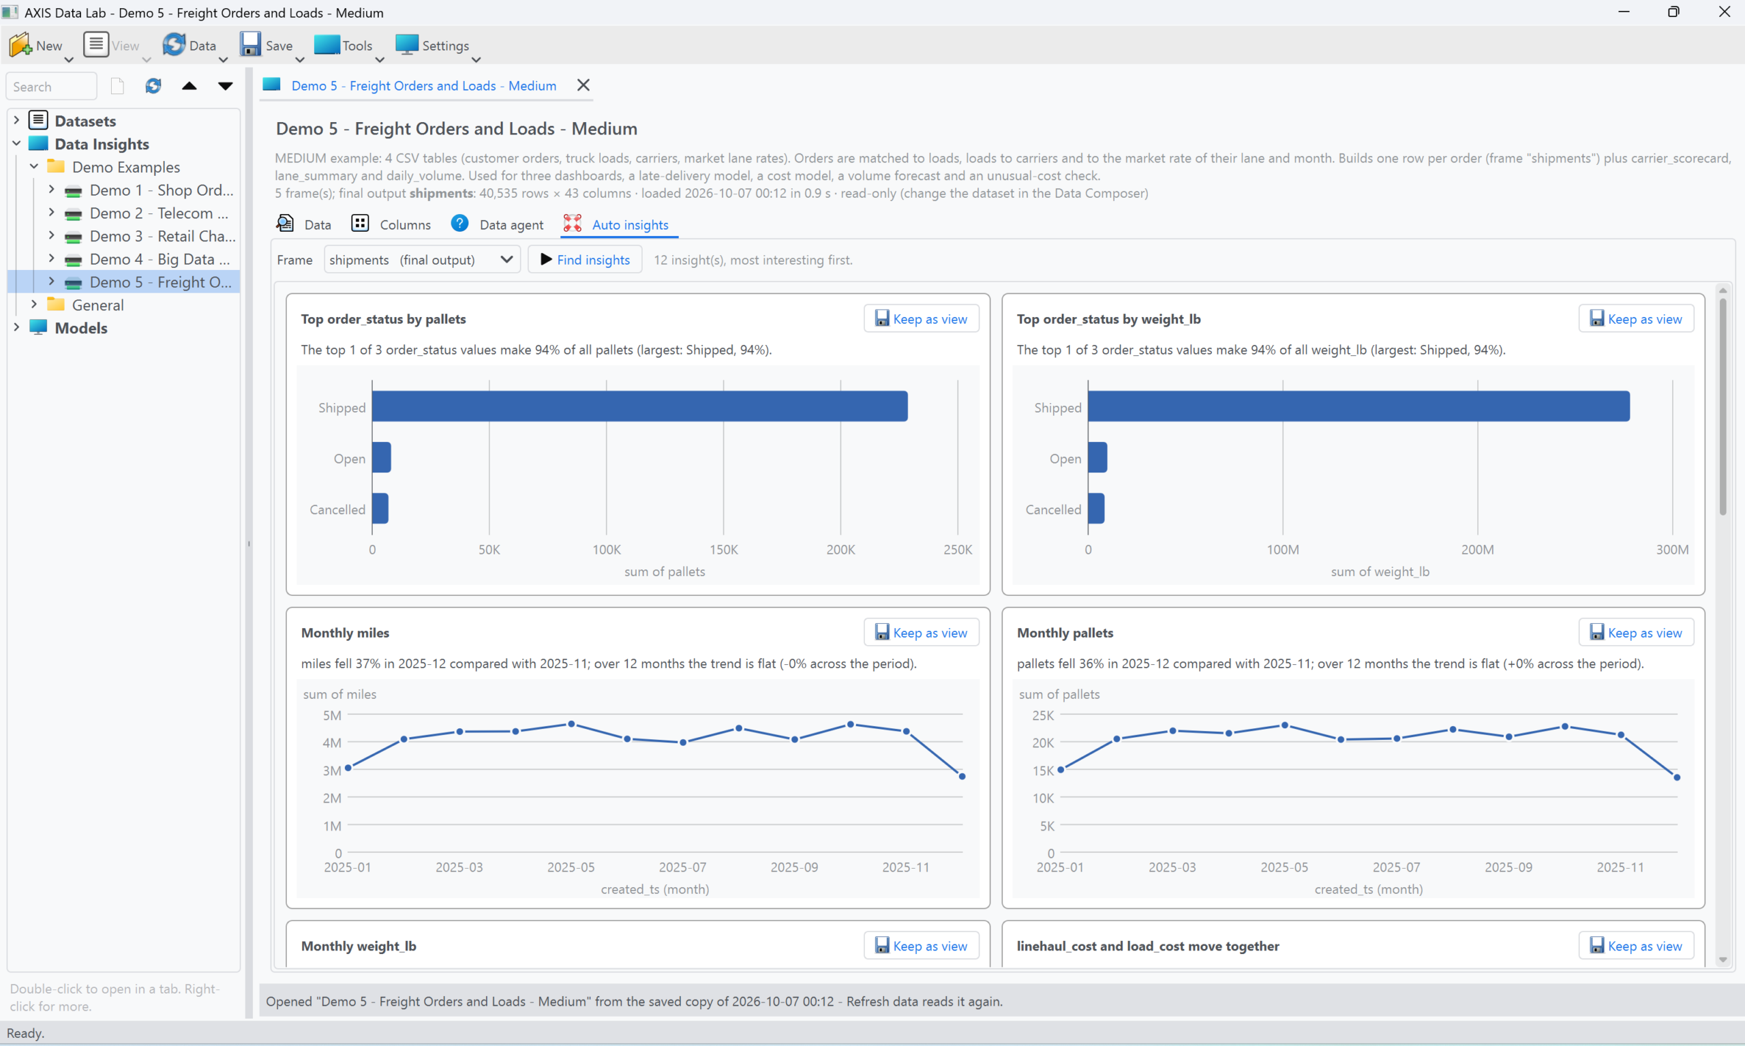Open the Data toolbar icon
Screen dimensions: 1745x1046
click(173, 44)
